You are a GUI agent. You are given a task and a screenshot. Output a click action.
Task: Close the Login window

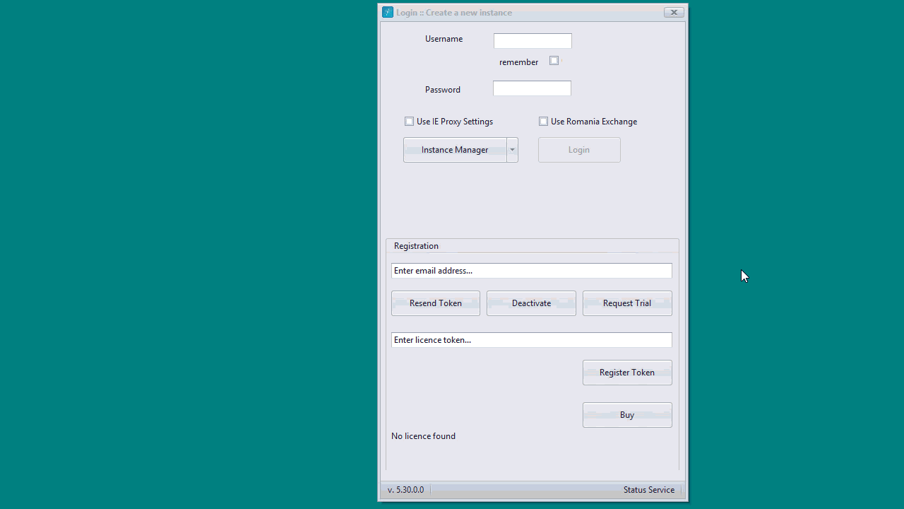click(674, 12)
